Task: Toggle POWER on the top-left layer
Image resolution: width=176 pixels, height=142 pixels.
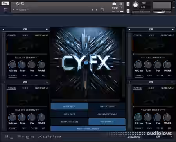Action: click(12, 35)
